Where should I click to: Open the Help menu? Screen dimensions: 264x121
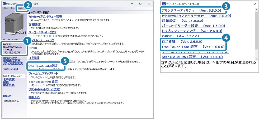tap(21, 8)
